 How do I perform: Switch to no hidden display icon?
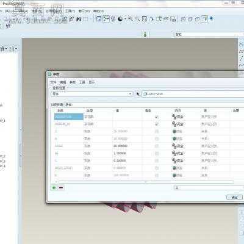[197, 19]
